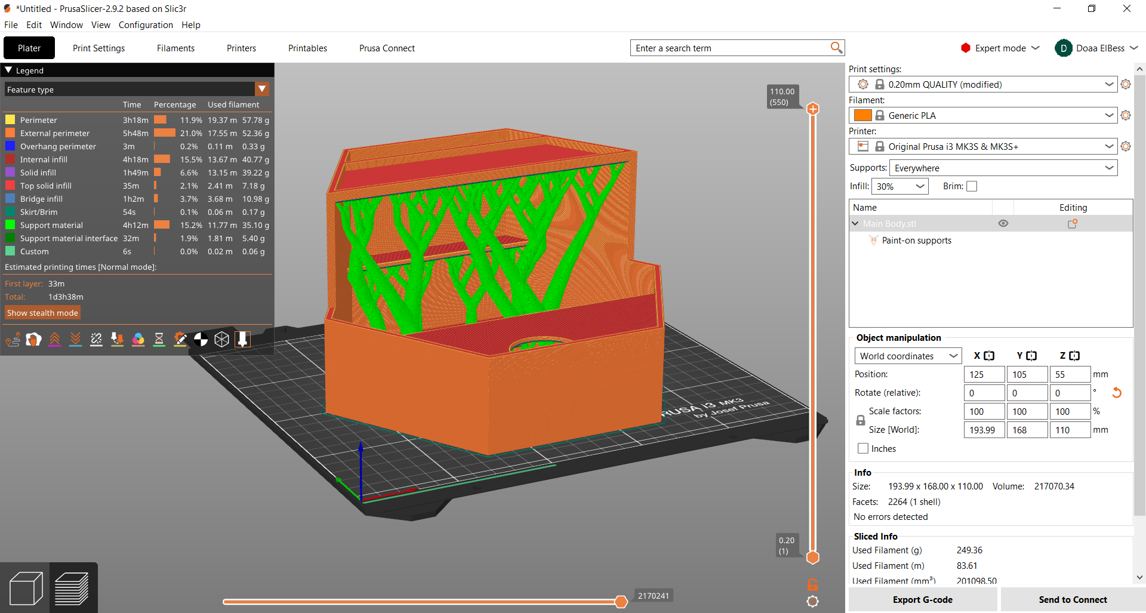Click the vertical layer slider top thumb
Image resolution: width=1146 pixels, height=613 pixels.
[x=812, y=109]
